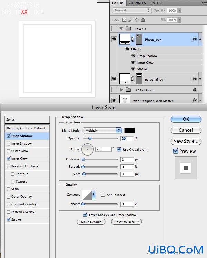Open the Layers panel options menu icon
This screenshot has height=258, width=207.
204,3
